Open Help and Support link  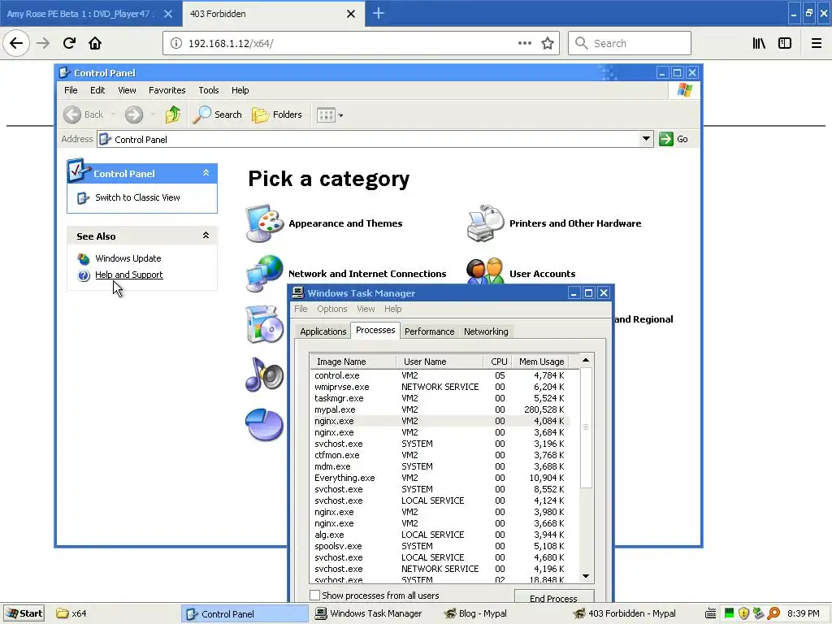click(129, 275)
